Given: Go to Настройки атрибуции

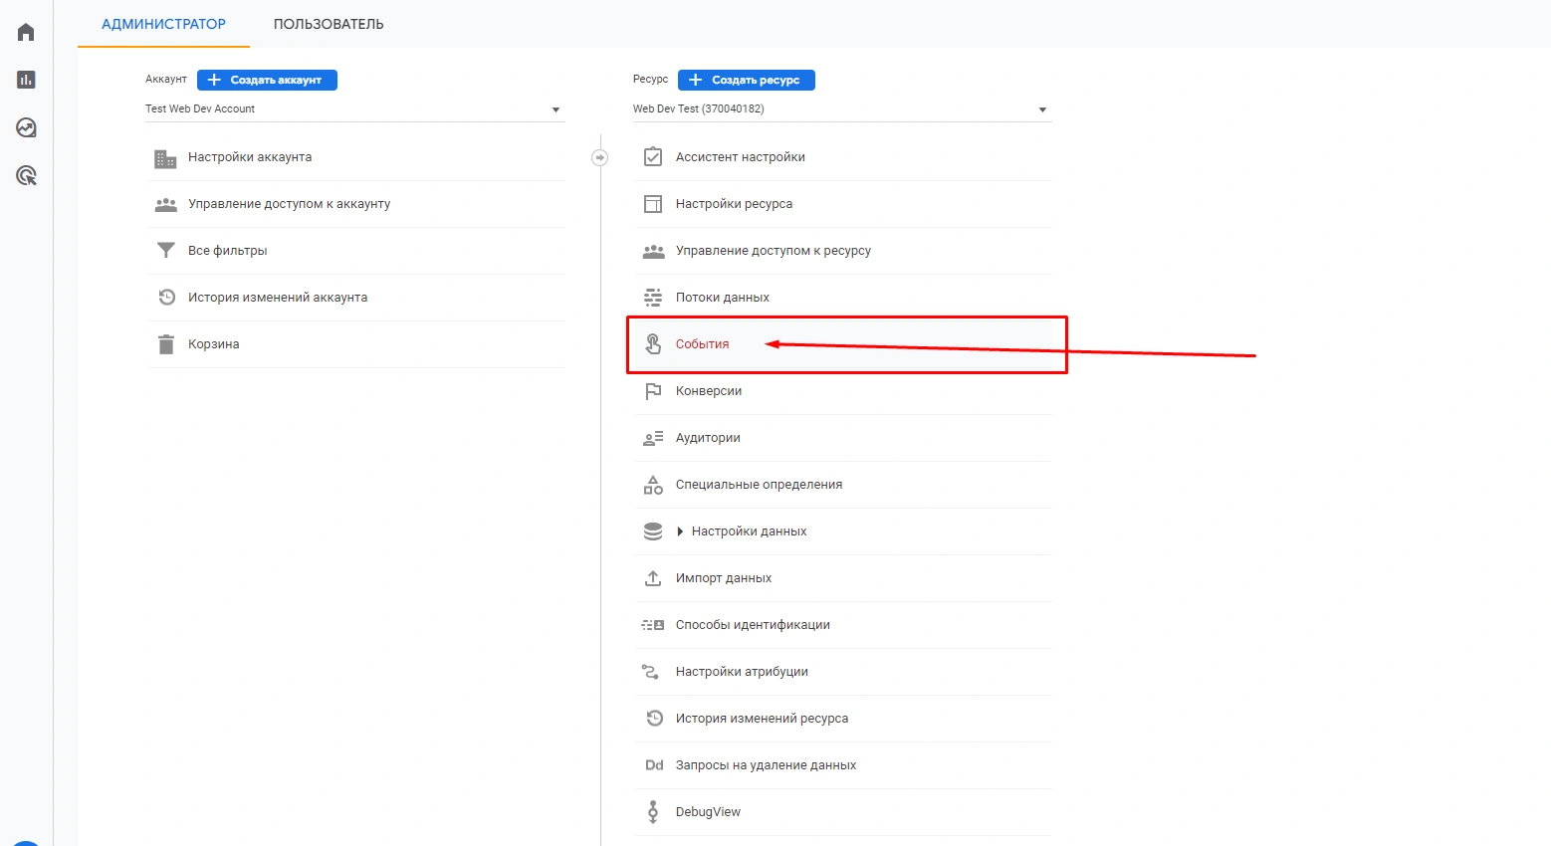Looking at the screenshot, I should [x=742, y=672].
